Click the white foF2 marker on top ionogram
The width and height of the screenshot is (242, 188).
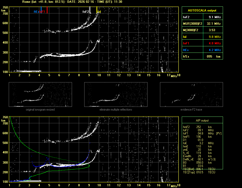click(90, 10)
